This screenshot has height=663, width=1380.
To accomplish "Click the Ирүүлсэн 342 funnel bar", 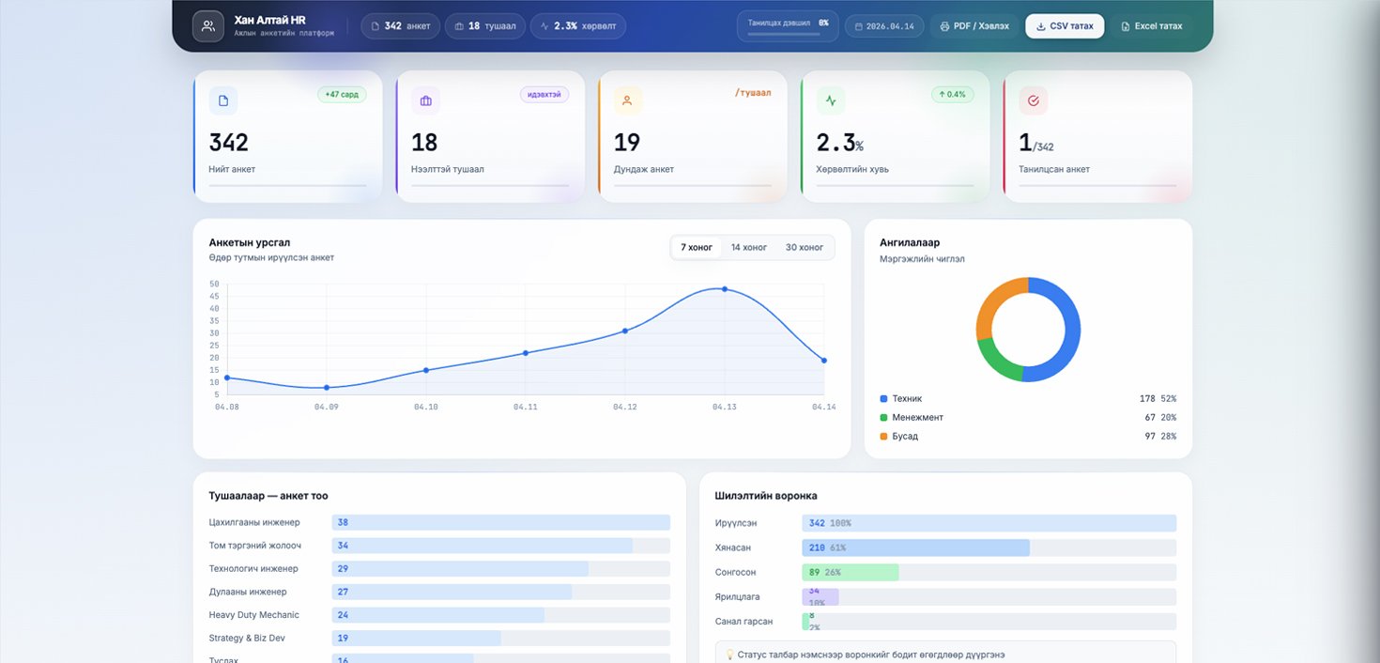I will (x=989, y=523).
